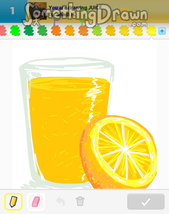Select the bright yellow swatch beside the plus button
Screen dimensions: 169x214
pyautogui.click(x=151, y=31)
